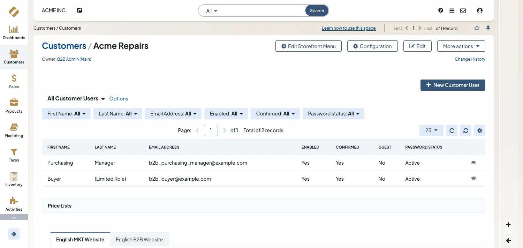The image size is (523, 248).
Task: Expand the sidebar menu with arrow toggle
Action: 14,234
